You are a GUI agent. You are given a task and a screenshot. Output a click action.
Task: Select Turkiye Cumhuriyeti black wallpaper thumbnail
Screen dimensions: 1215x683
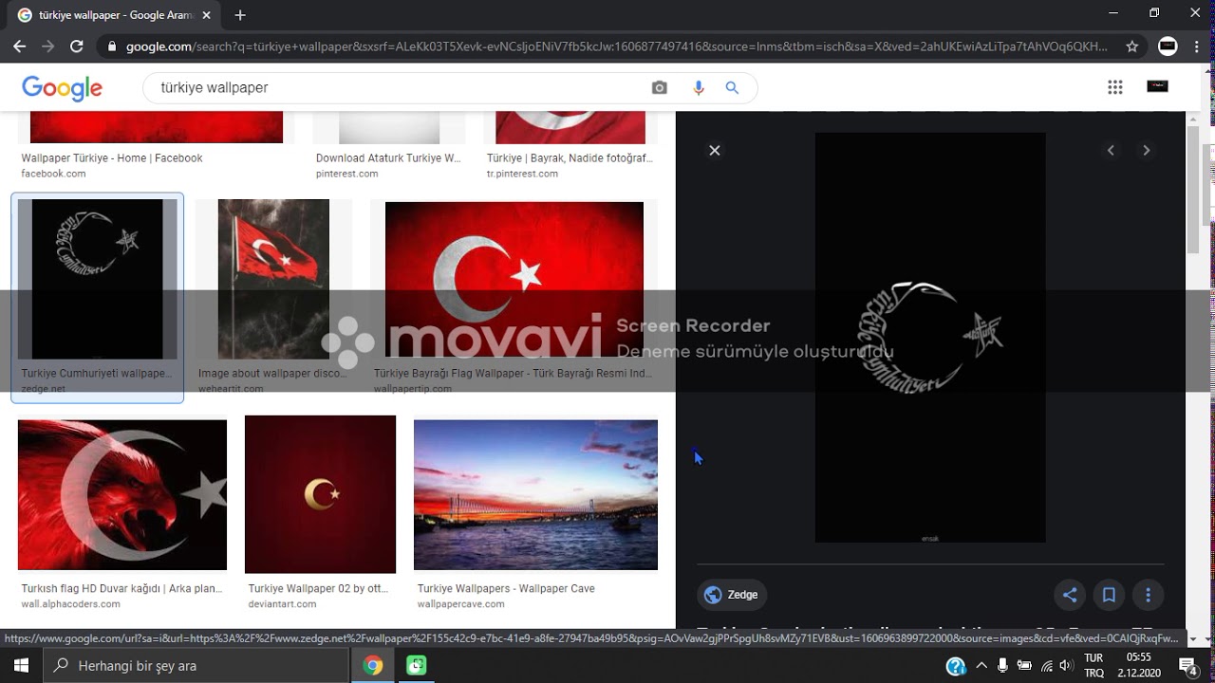click(x=97, y=279)
